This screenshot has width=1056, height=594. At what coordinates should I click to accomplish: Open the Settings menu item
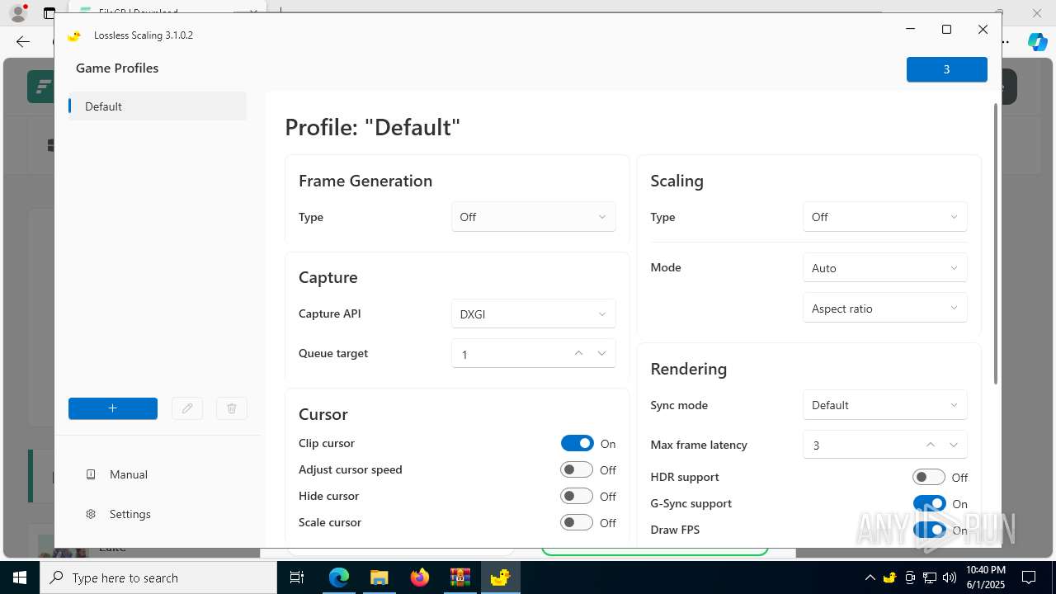[x=158, y=514]
